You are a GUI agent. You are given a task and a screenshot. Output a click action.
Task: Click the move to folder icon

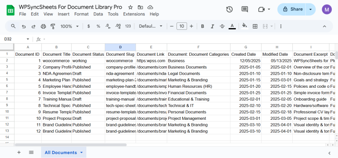coord(140,7)
